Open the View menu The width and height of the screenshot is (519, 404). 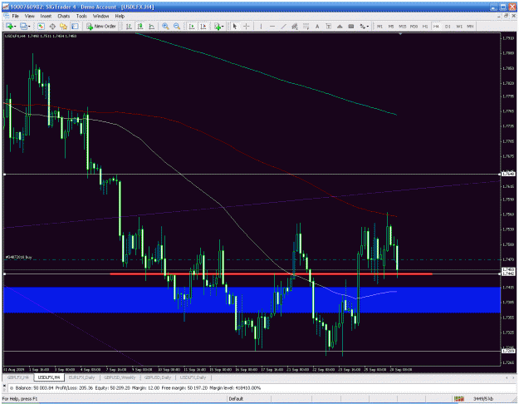(29, 16)
